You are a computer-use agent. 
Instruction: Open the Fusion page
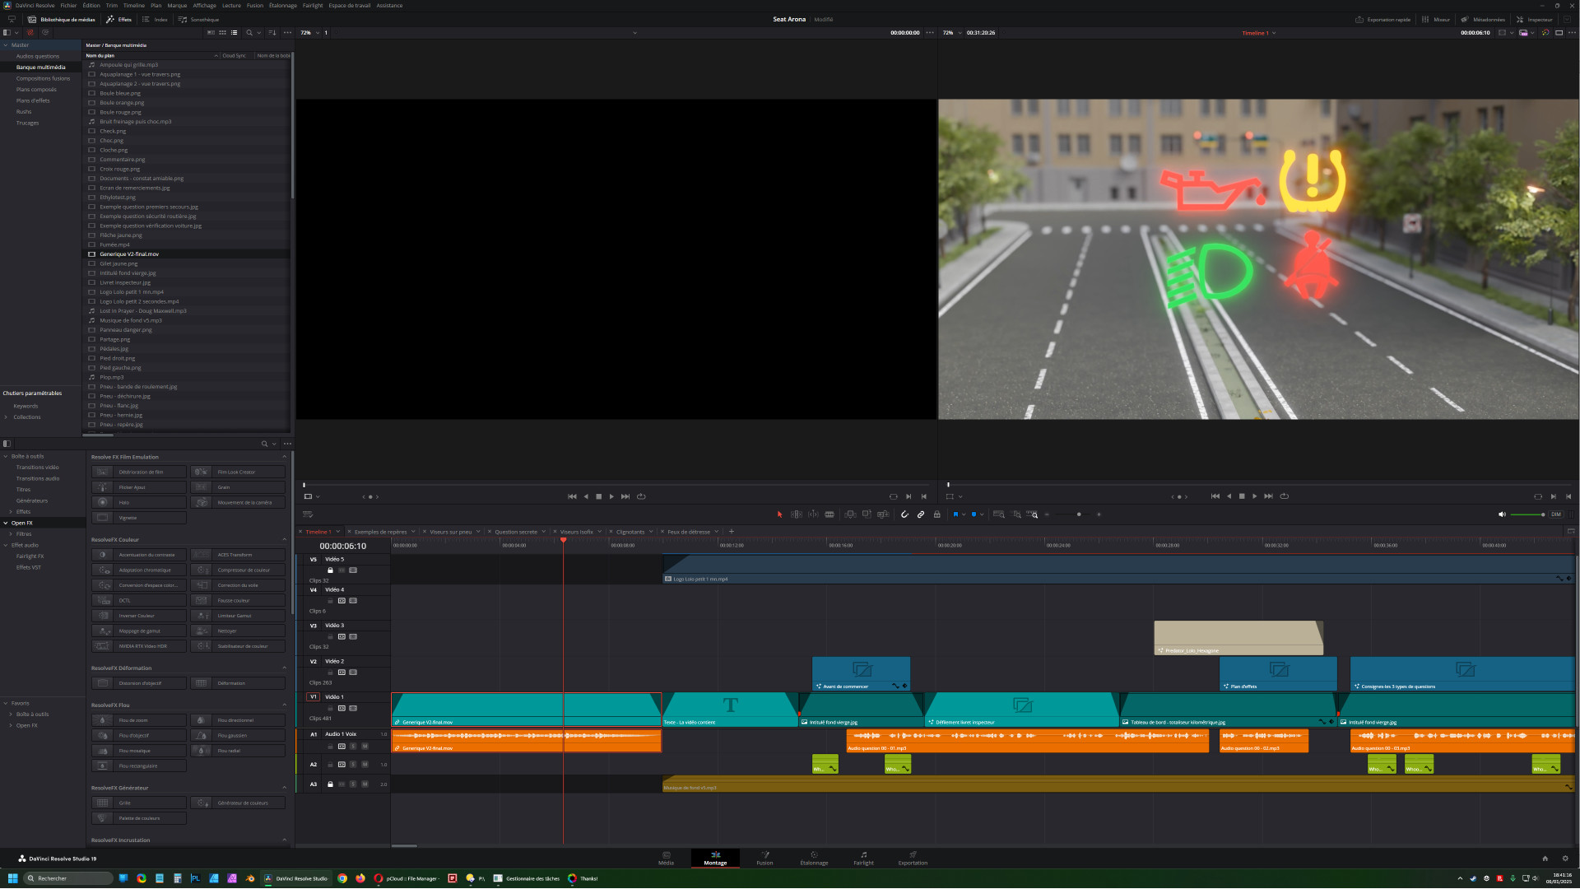tap(764, 858)
